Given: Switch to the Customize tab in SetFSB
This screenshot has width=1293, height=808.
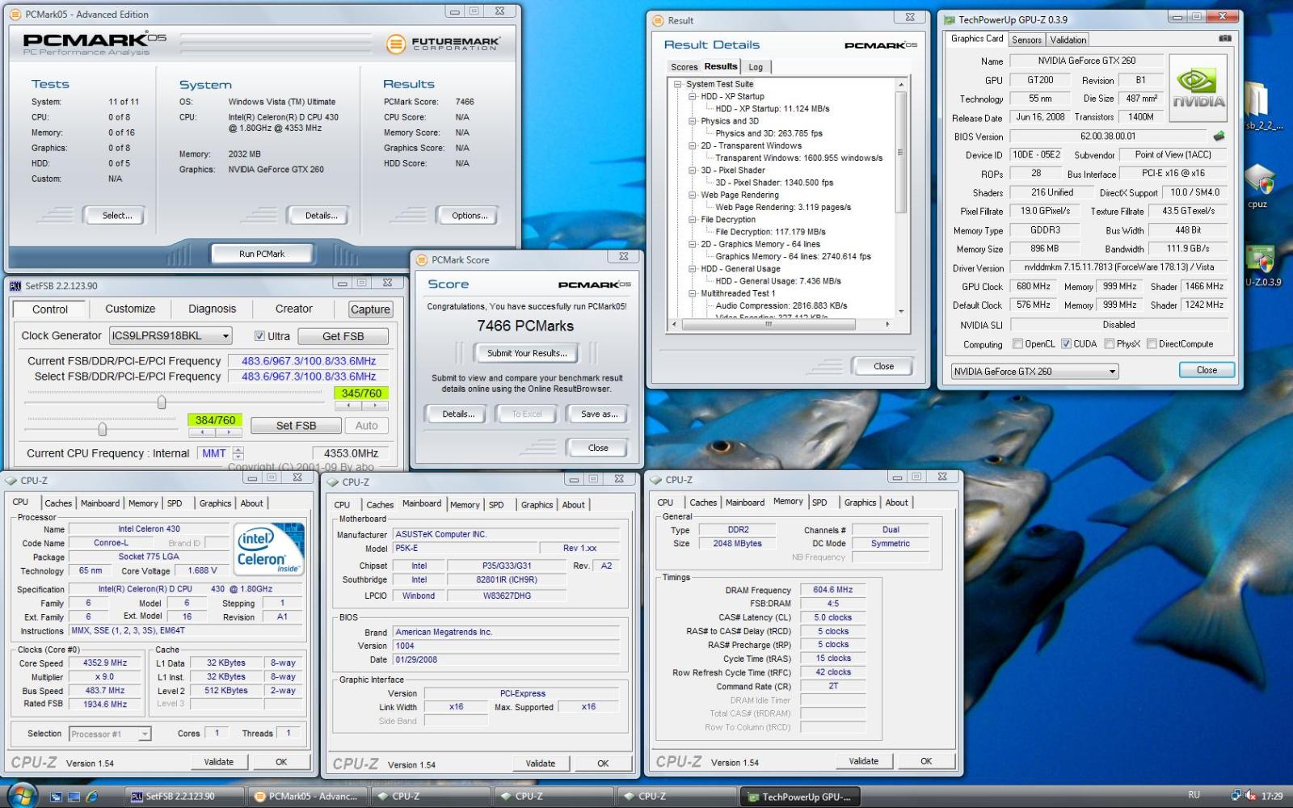Looking at the screenshot, I should [x=130, y=309].
